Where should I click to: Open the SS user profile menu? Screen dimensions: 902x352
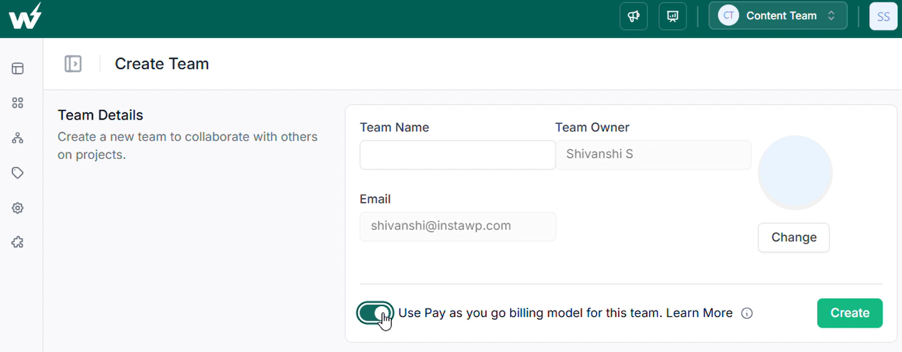tap(883, 17)
